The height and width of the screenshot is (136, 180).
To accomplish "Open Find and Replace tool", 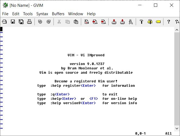I will pyautogui.click(x=87, y=21).
